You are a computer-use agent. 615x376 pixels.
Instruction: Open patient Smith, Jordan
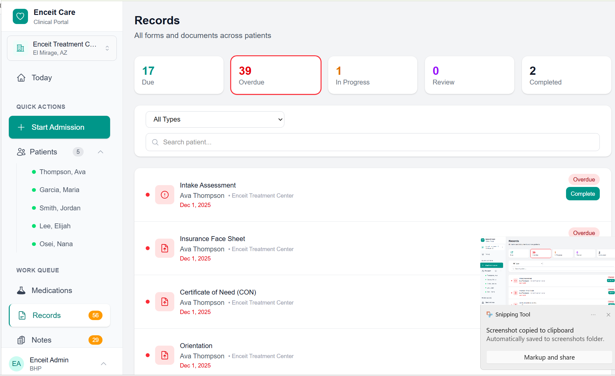click(60, 208)
